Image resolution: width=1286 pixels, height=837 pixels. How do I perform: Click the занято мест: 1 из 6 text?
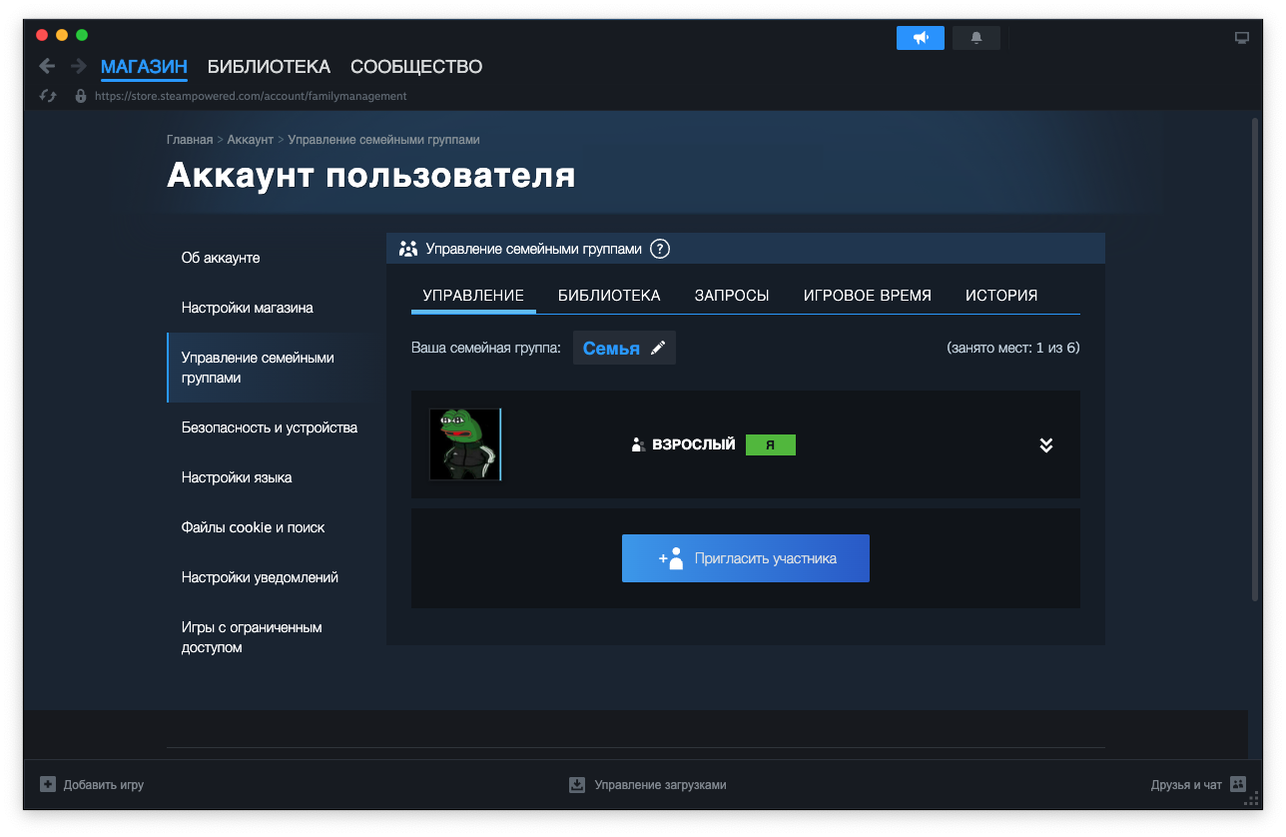[x=1012, y=348]
